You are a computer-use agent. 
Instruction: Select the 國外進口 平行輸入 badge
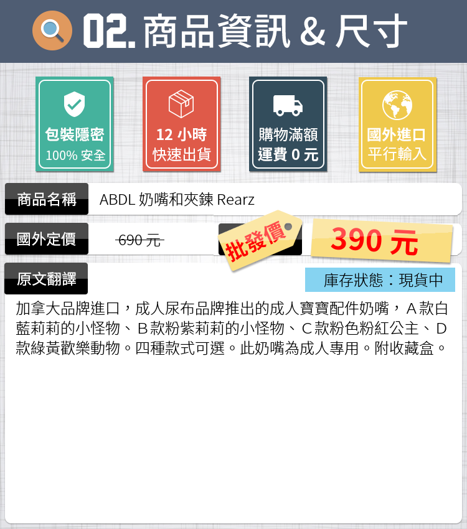click(x=397, y=124)
